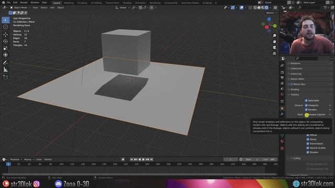335x188 pixels.
Task: Switch perspective/orthographic grid icon
Action: pyautogui.click(x=274, y=53)
